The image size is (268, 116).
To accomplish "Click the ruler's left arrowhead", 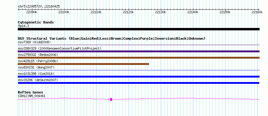I will 19,9.
